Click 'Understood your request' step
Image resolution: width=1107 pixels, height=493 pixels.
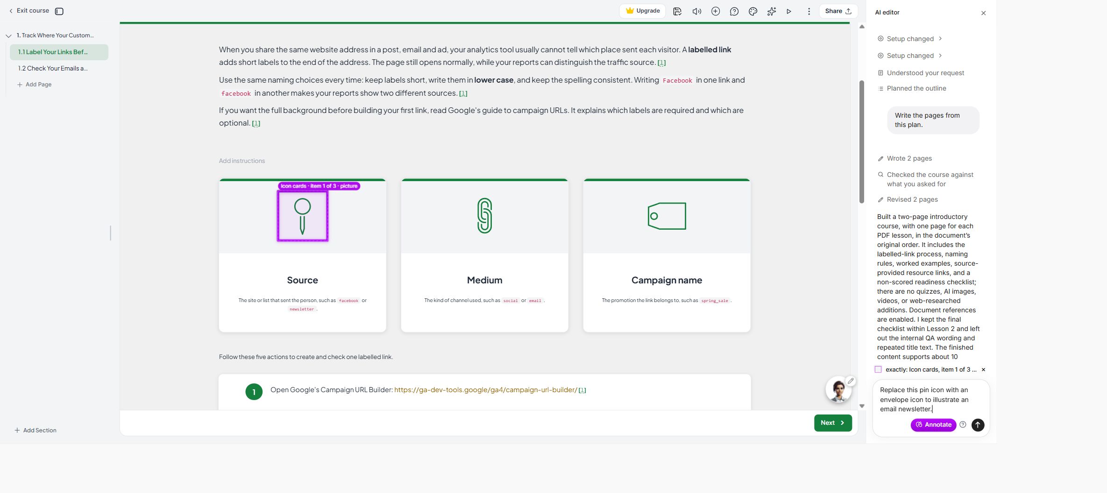click(921, 73)
